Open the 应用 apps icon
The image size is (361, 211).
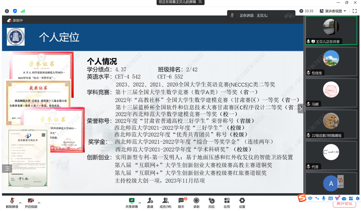pyautogui.click(x=227, y=203)
